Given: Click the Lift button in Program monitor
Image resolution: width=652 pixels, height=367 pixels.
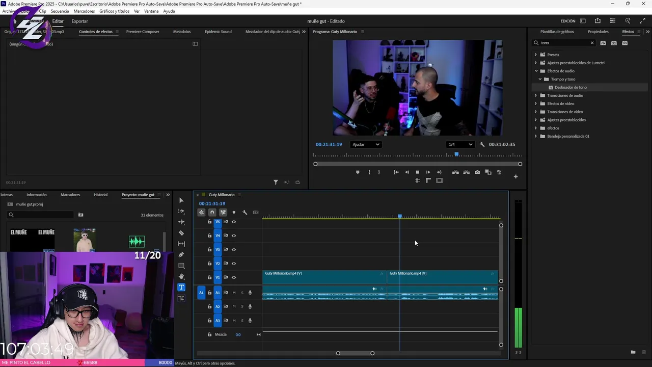Looking at the screenshot, I should pyautogui.click(x=455, y=172).
